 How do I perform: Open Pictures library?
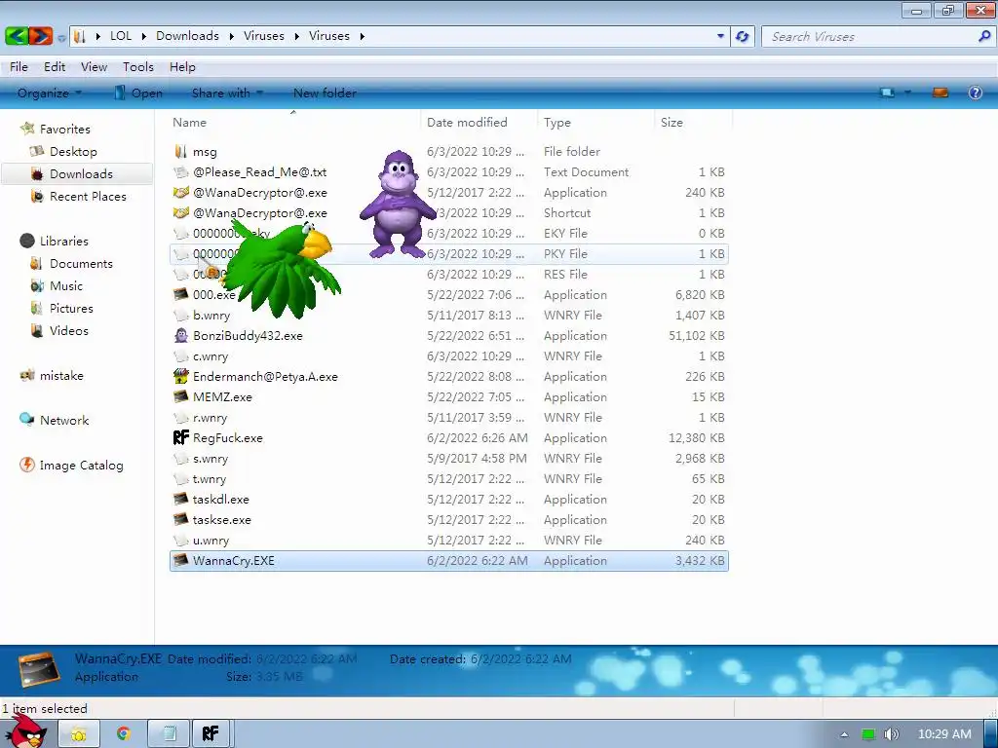pyautogui.click(x=71, y=309)
